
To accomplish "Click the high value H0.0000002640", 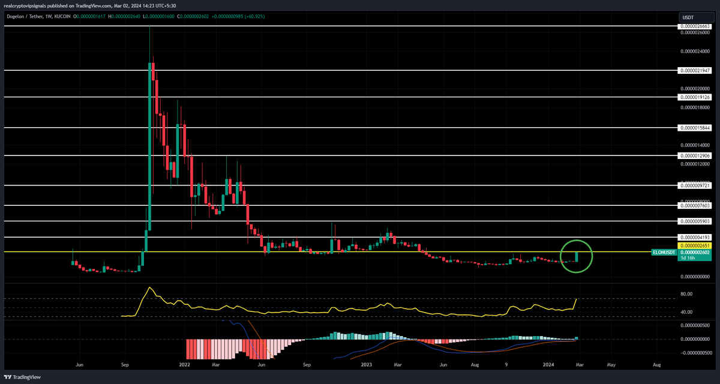I will (x=124, y=18).
